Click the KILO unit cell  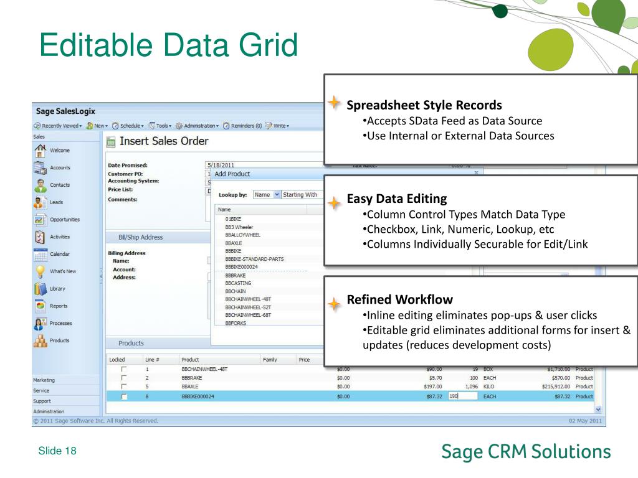[488, 387]
